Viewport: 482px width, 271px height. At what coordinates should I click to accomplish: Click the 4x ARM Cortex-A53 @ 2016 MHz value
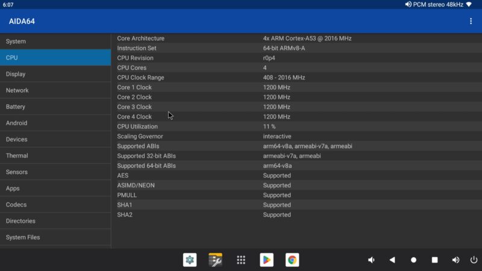coord(307,39)
